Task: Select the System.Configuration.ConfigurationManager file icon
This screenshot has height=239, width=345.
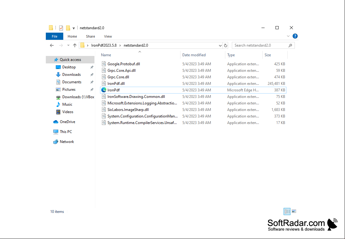Action: pos(104,116)
